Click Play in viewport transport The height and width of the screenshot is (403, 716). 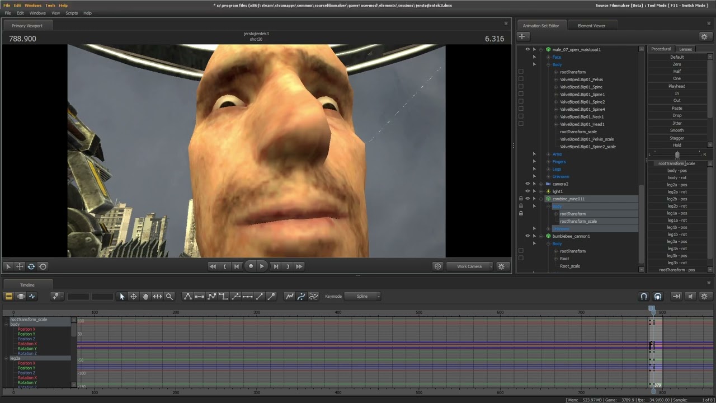pos(262,266)
